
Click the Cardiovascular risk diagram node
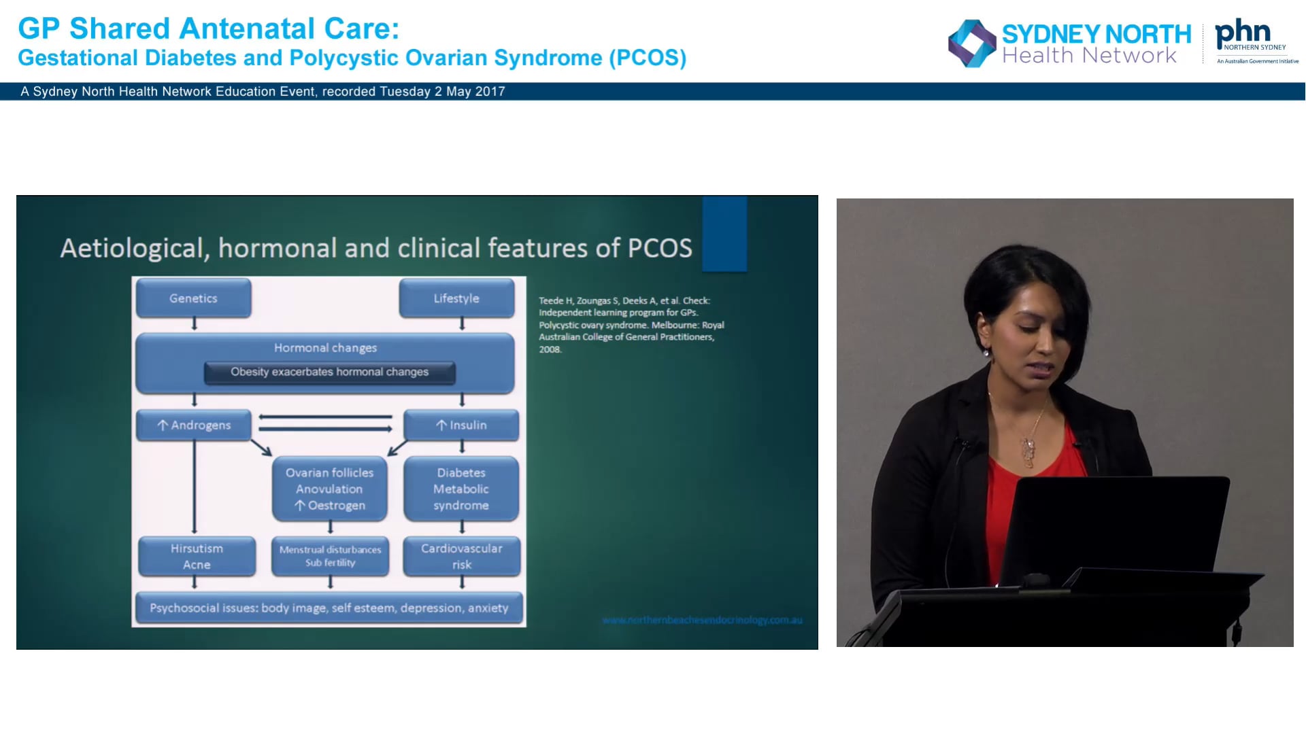point(461,556)
